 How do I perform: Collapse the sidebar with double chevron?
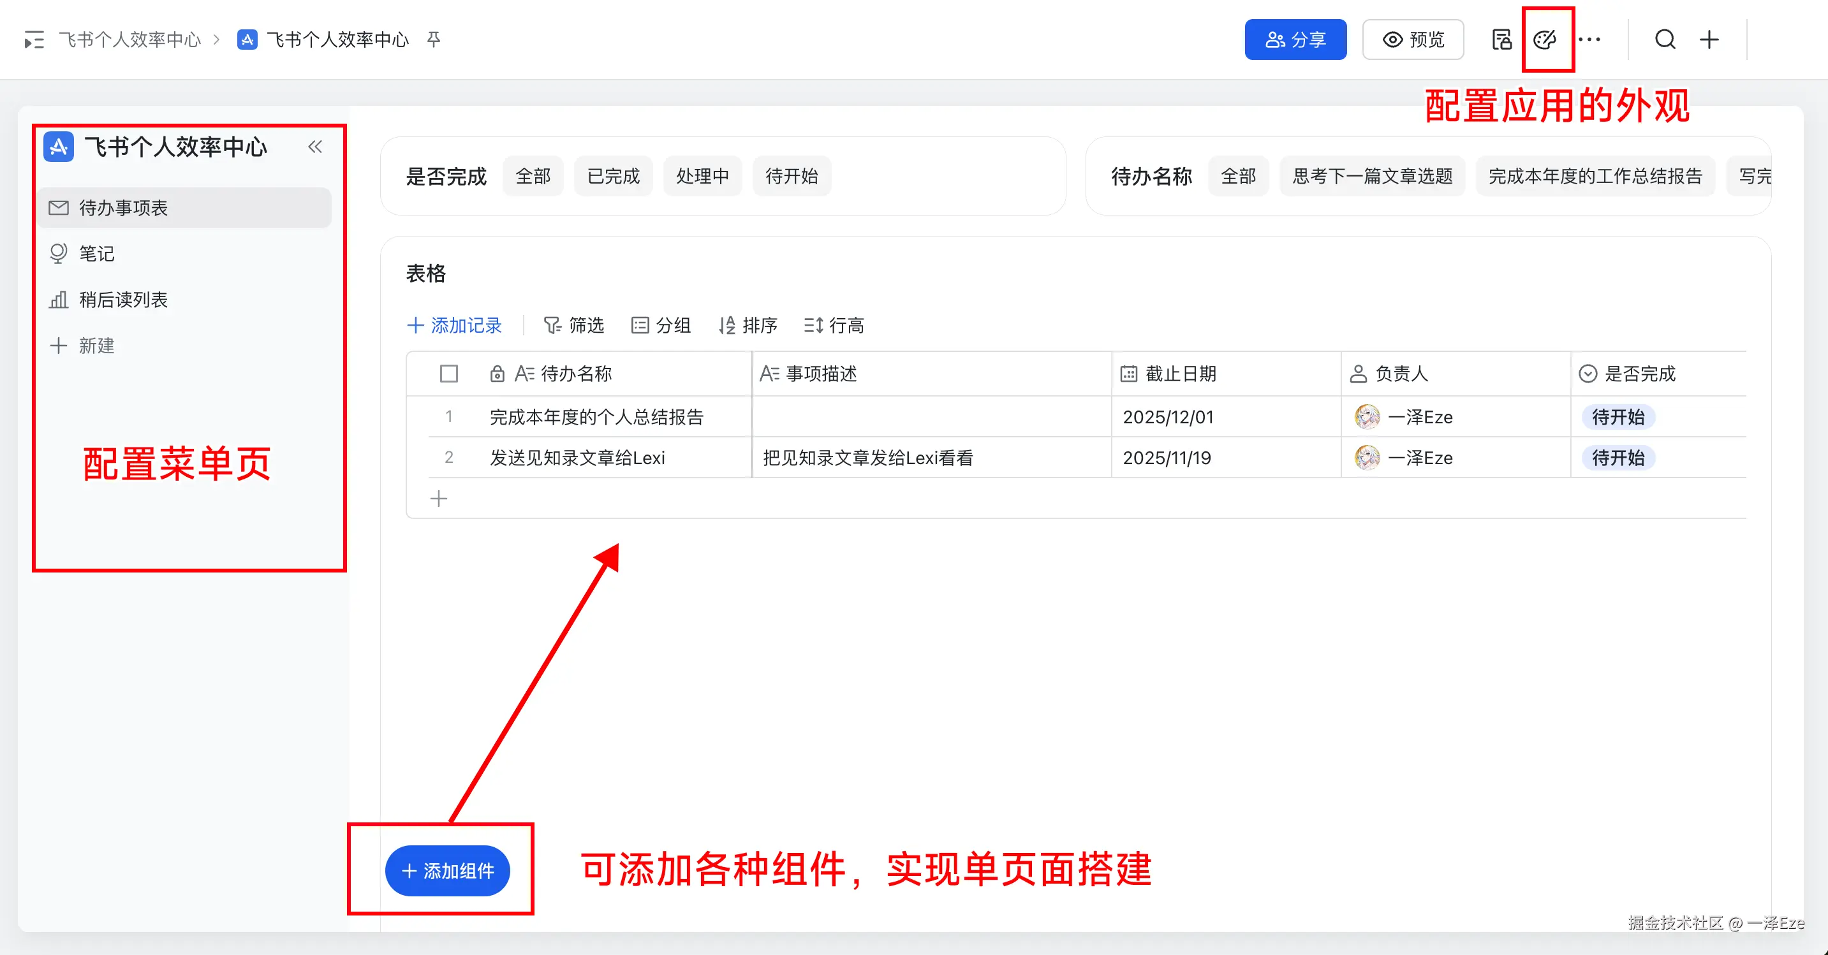(315, 147)
